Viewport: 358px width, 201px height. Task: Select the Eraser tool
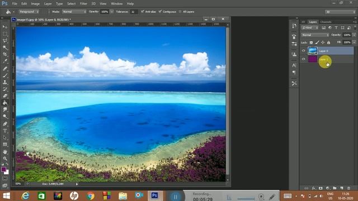(5, 96)
